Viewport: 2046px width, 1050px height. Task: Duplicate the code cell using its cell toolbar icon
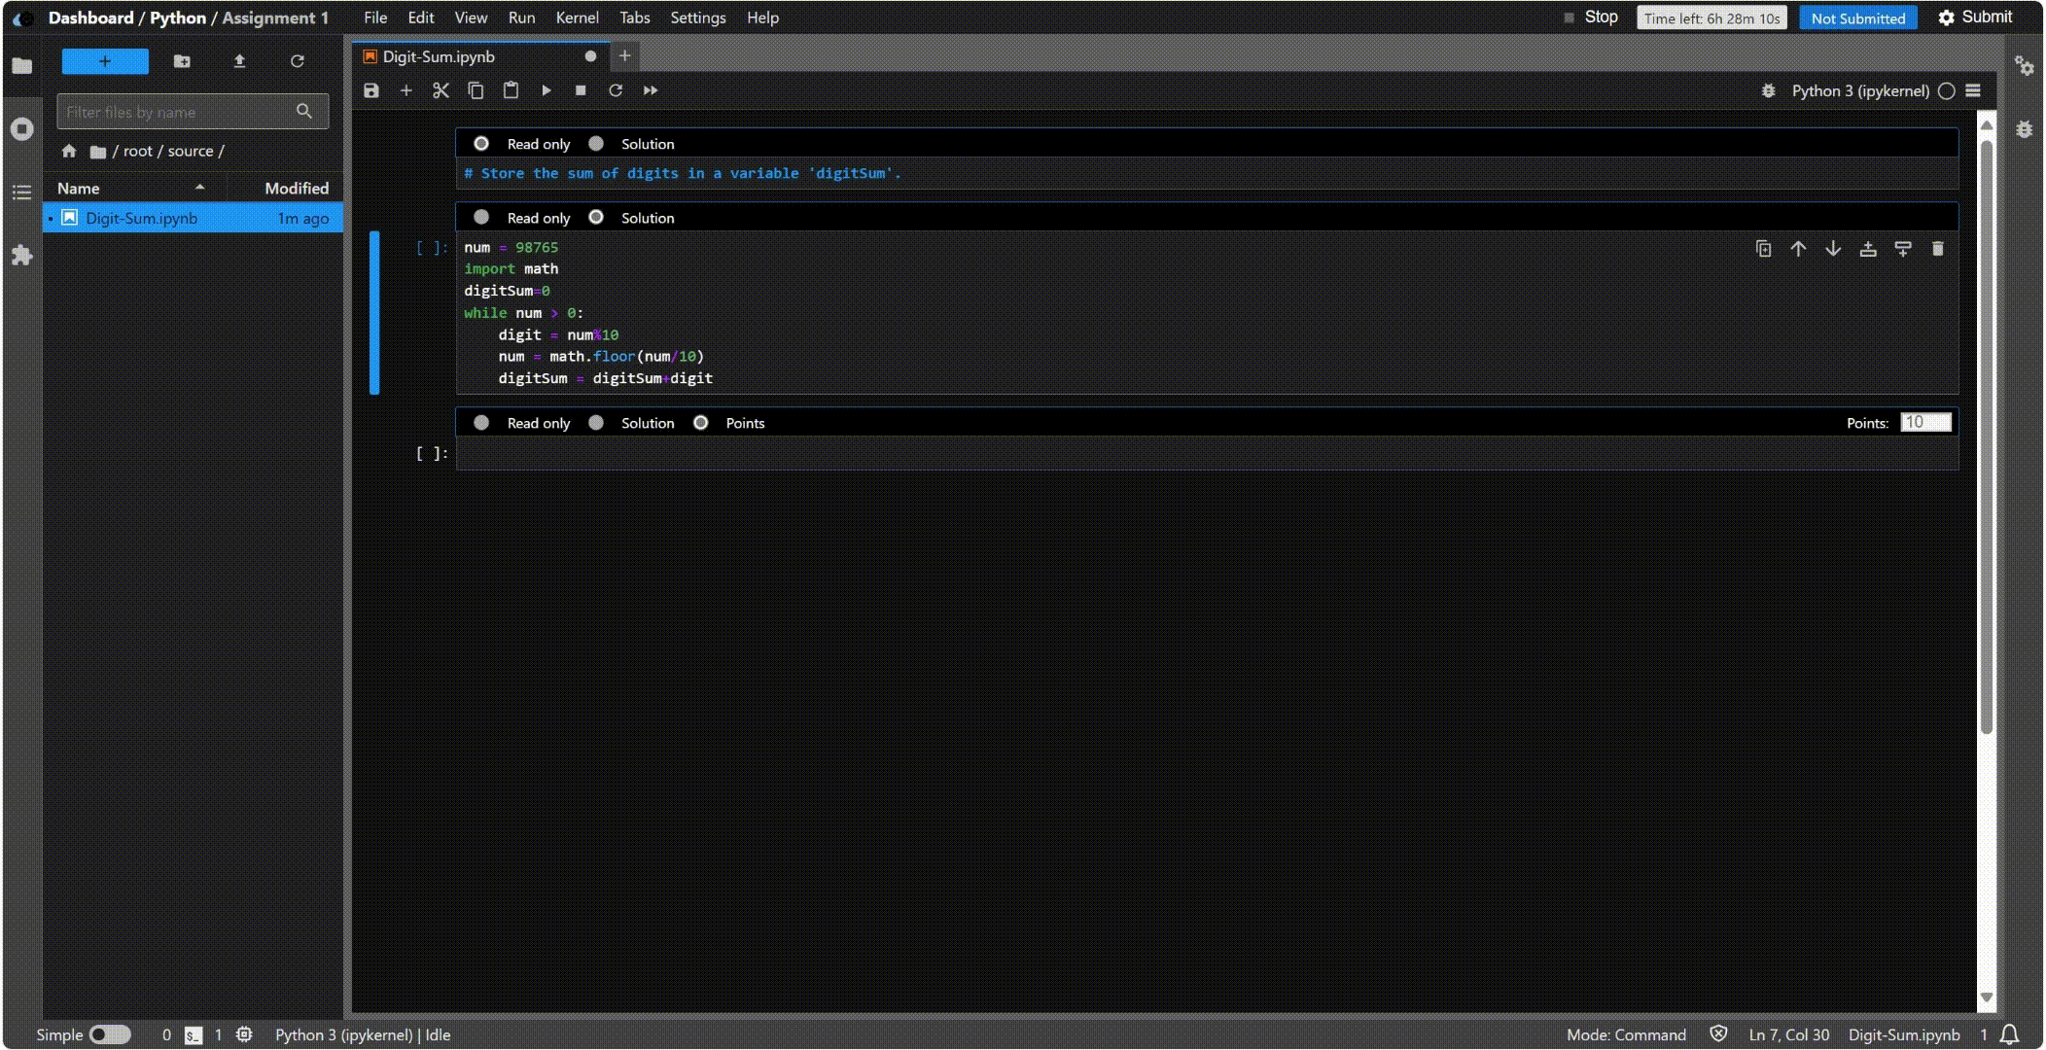pos(1763,249)
